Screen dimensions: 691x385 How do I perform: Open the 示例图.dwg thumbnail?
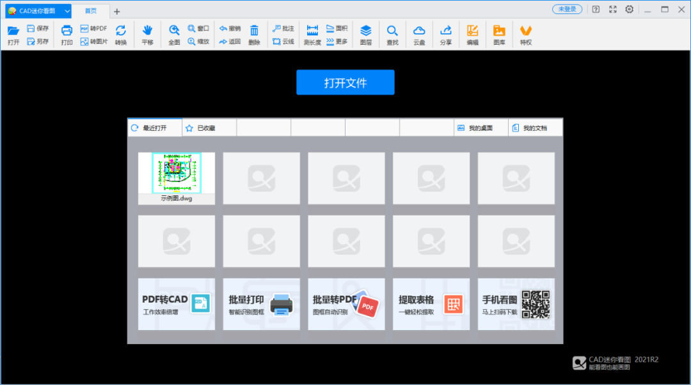(x=177, y=178)
